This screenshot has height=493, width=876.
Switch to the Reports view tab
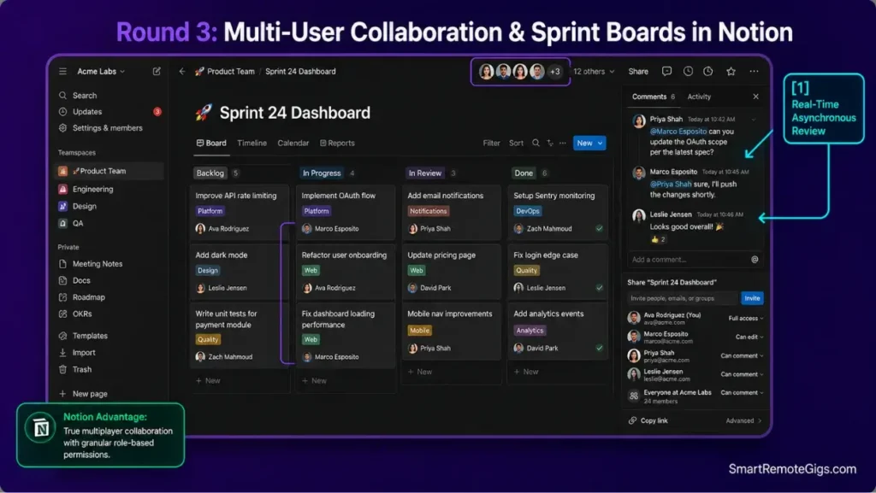pyautogui.click(x=337, y=144)
